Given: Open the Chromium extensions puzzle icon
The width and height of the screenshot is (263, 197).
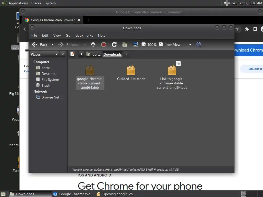Looking at the screenshot, I should pos(247,29).
